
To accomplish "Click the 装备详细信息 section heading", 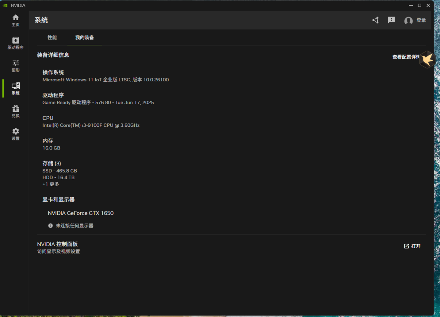I will pyautogui.click(x=53, y=55).
